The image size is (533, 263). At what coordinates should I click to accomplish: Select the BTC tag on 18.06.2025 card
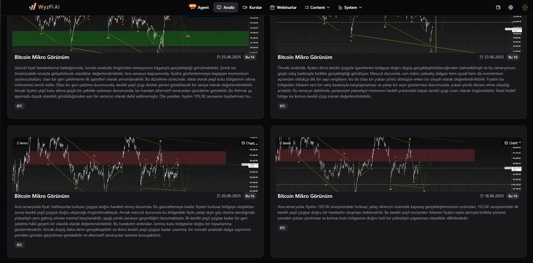282,228
